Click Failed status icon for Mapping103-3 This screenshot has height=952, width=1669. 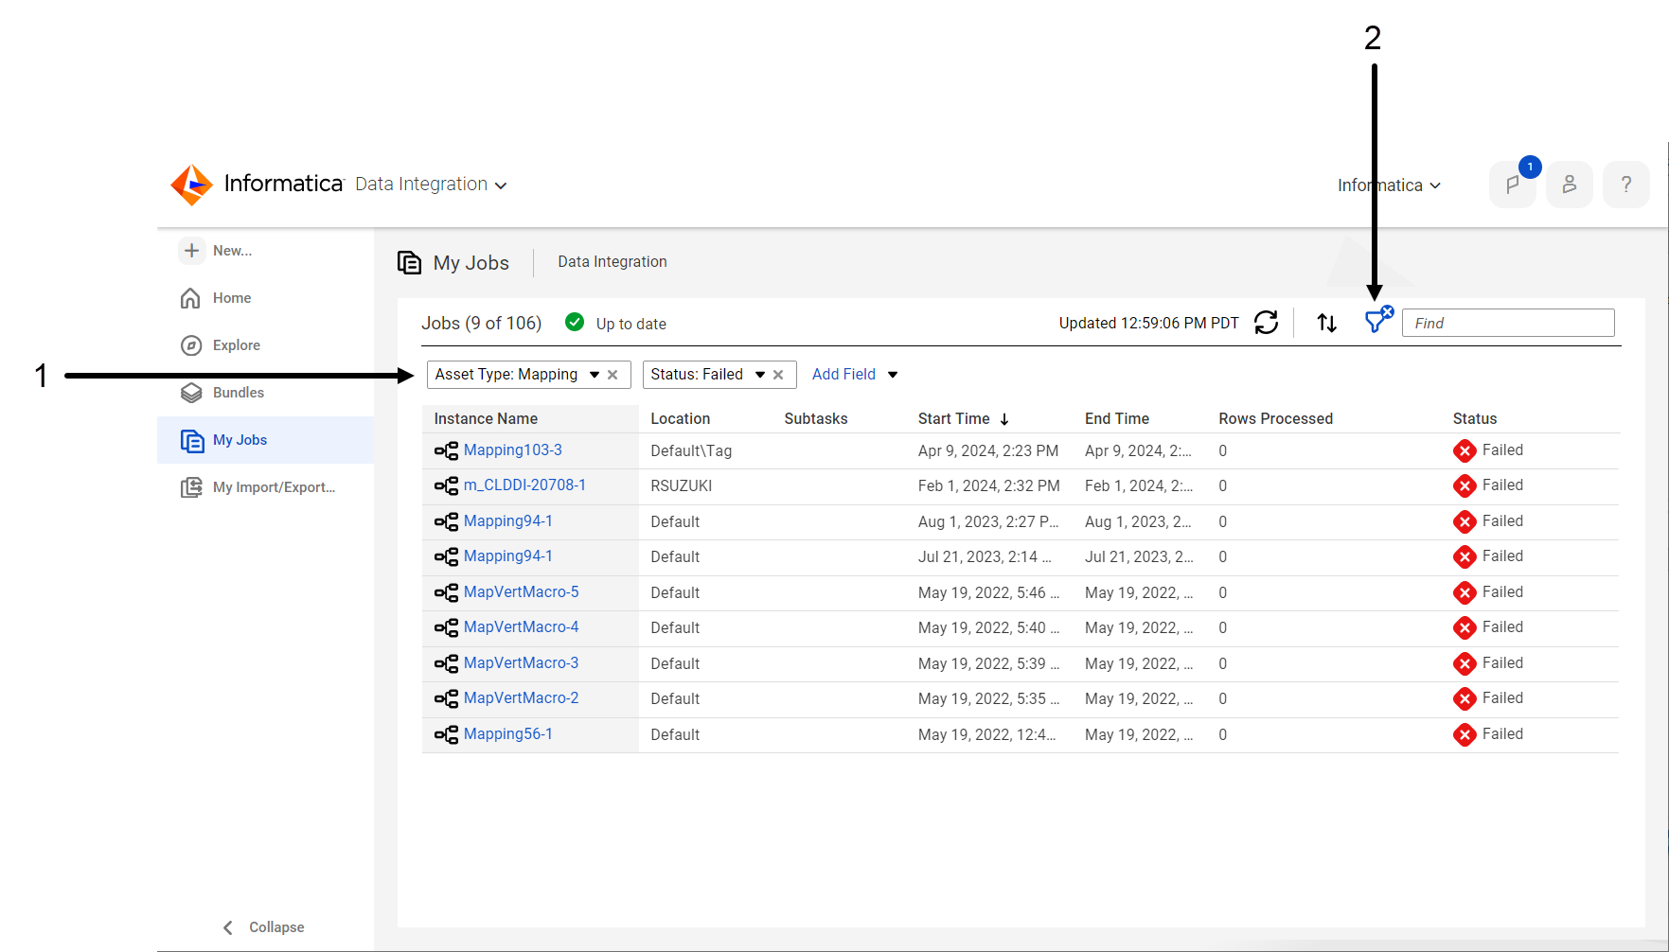pos(1465,451)
